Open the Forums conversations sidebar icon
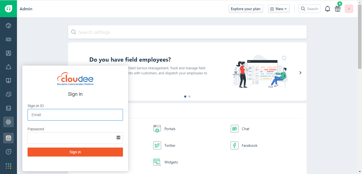Viewport: 362px width, 174px height. [8, 94]
